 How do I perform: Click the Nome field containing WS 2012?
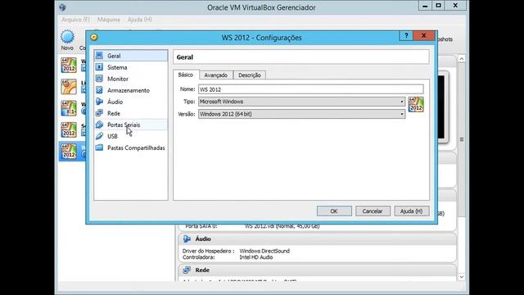click(311, 89)
